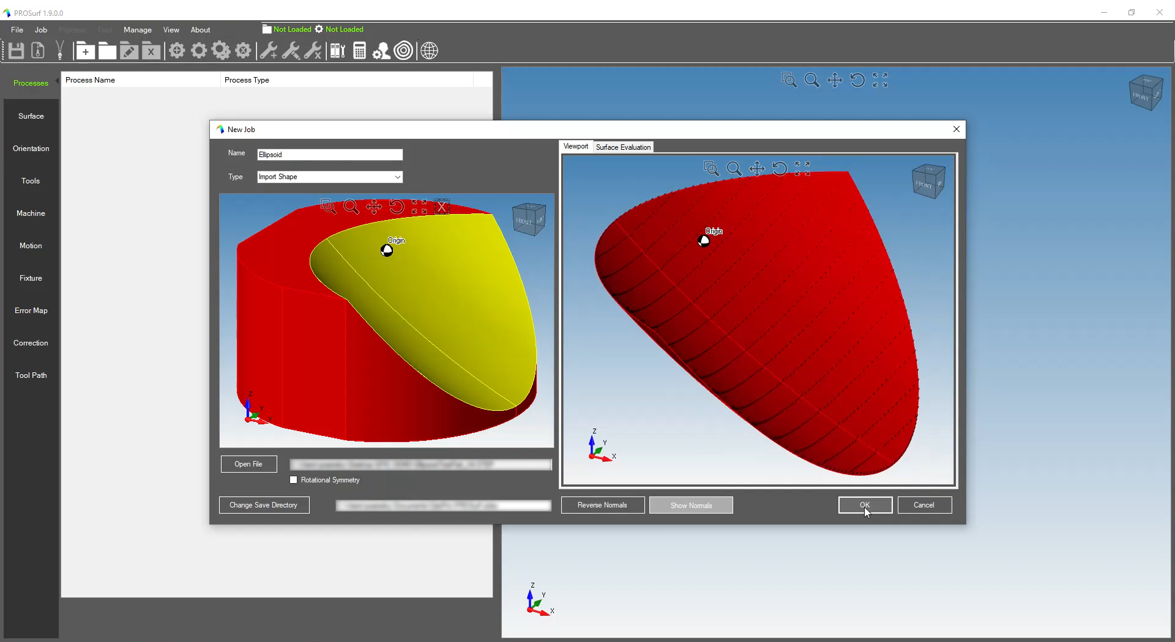1175x642 pixels.
Task: Click the delete-folder icon with the X
Action: tap(151, 51)
